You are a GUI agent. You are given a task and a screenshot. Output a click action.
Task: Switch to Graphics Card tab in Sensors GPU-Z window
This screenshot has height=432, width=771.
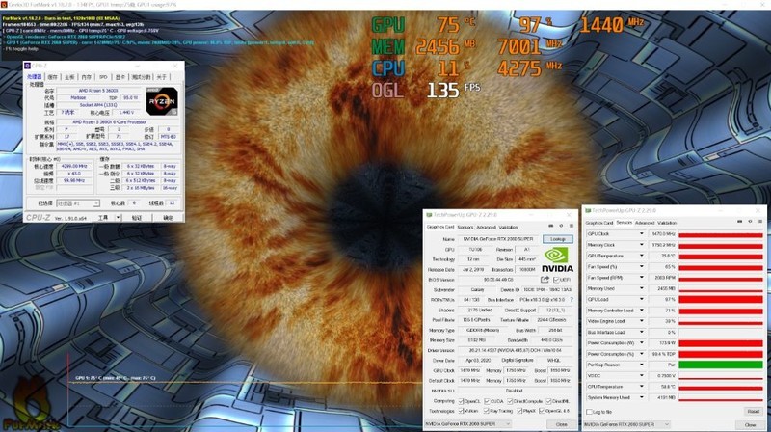598,223
